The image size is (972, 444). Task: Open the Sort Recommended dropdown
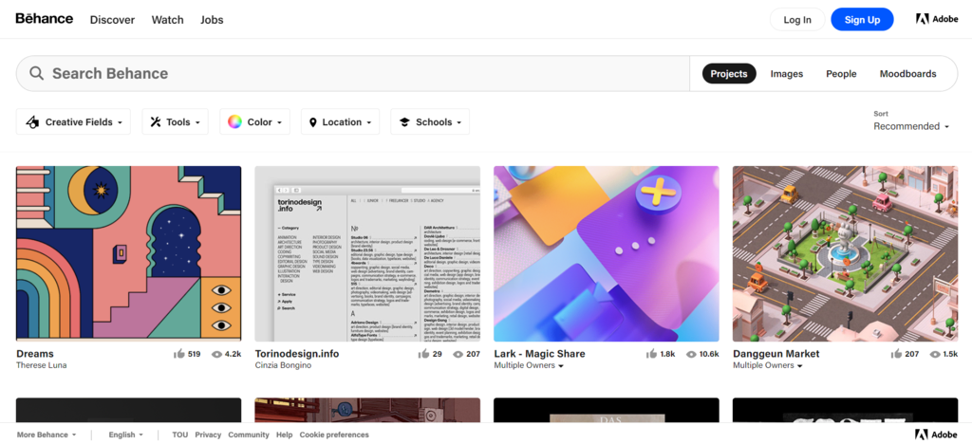(x=911, y=126)
